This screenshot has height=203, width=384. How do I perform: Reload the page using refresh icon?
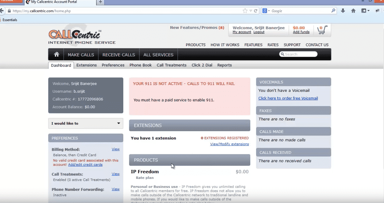coord(256,11)
